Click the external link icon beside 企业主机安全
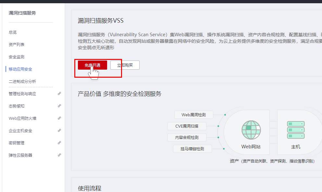Image resolution: width=322 pixels, height=192 pixels. tap(59, 130)
